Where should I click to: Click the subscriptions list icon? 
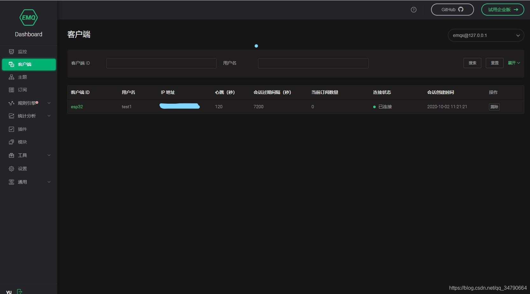11,90
